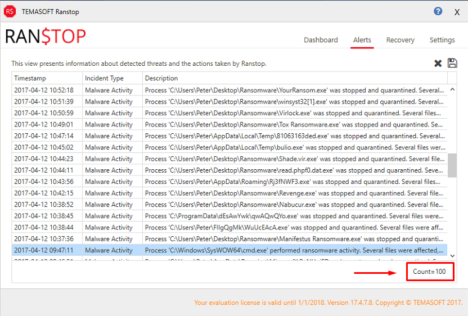Switch to the Alerts tab

pyautogui.click(x=362, y=40)
